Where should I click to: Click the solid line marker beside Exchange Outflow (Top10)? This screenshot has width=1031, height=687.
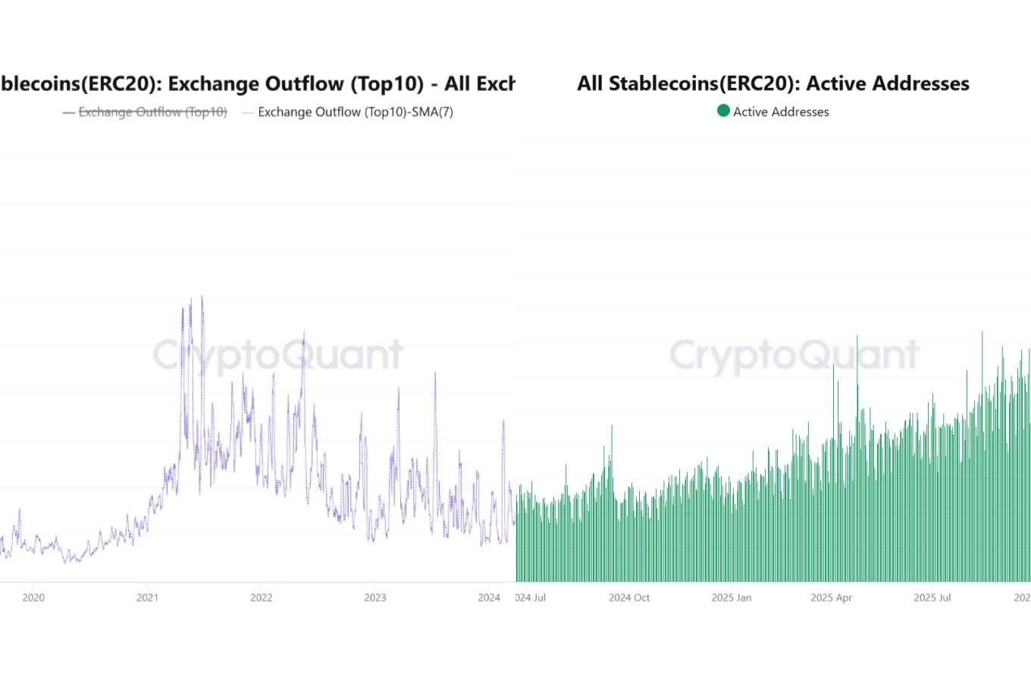click(x=68, y=112)
